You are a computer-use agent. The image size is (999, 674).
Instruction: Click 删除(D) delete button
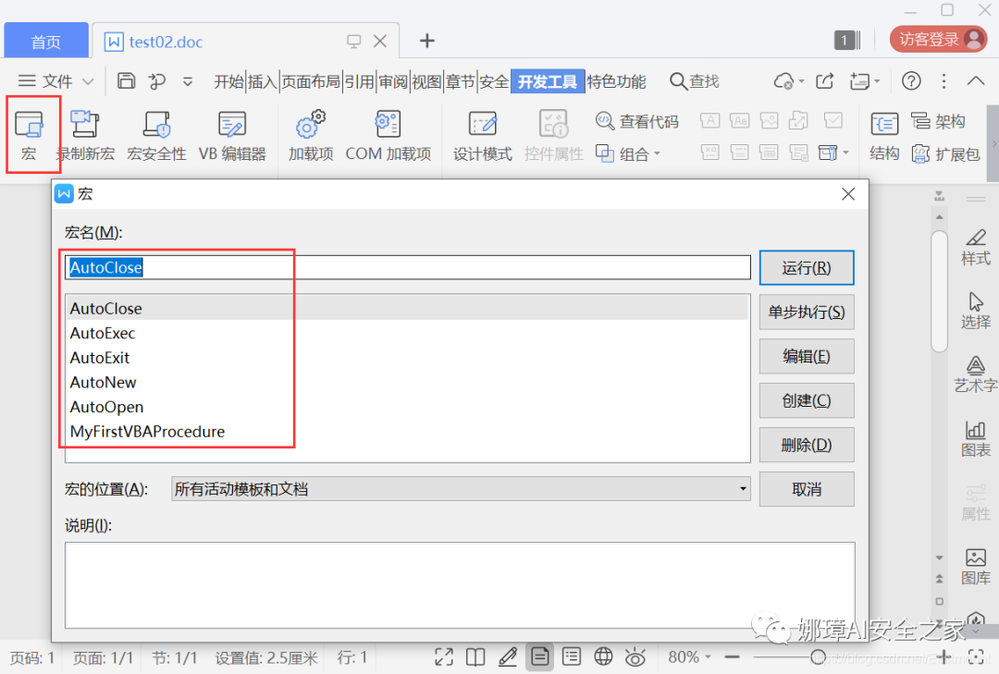(807, 445)
